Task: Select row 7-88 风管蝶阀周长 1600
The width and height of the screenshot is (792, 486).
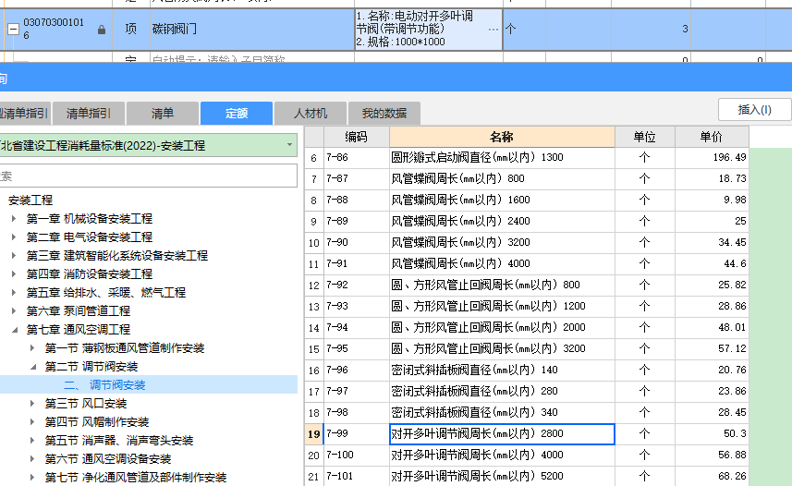Action: 527,200
